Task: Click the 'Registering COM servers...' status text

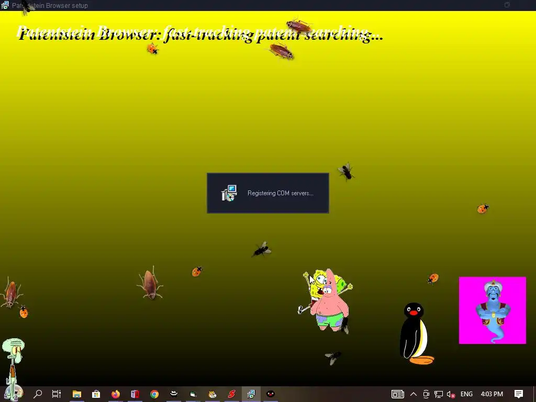Action: [x=281, y=193]
